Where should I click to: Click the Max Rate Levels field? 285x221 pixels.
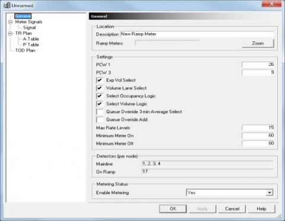(x=258, y=127)
